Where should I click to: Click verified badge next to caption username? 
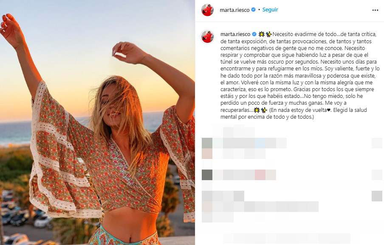tap(254, 34)
